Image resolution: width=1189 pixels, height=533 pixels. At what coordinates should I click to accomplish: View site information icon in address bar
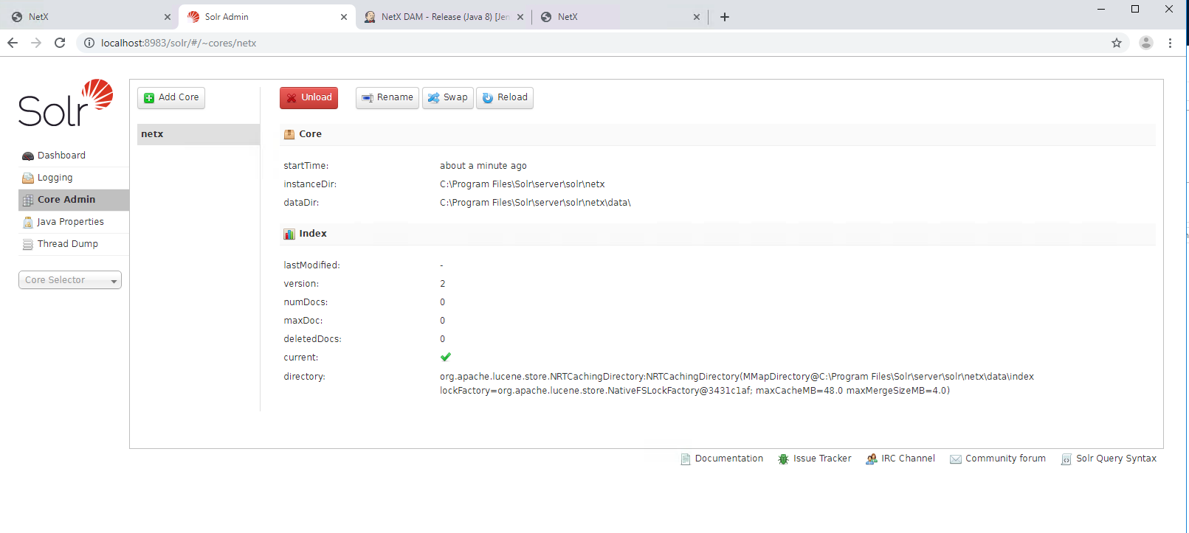click(x=89, y=43)
